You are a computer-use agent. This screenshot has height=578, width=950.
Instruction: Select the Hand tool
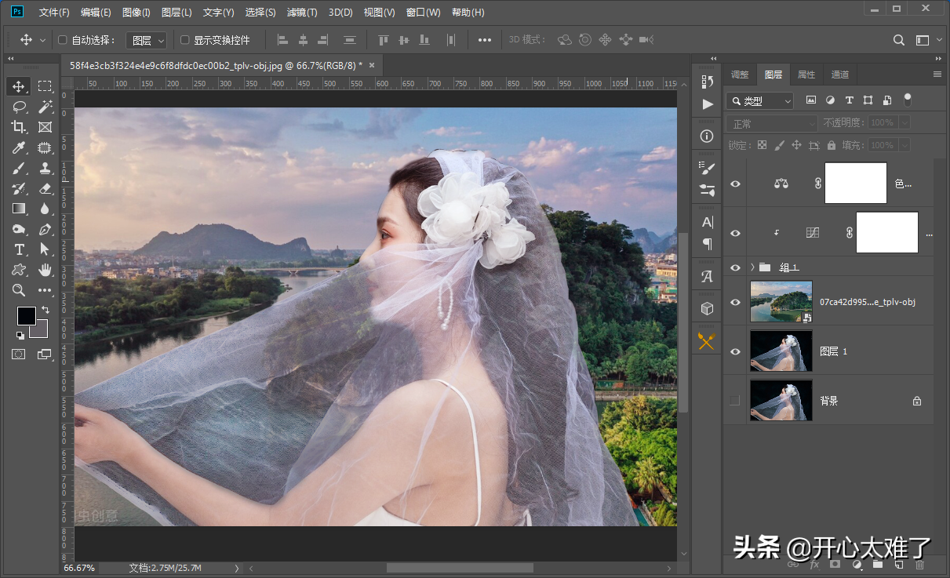[45, 270]
